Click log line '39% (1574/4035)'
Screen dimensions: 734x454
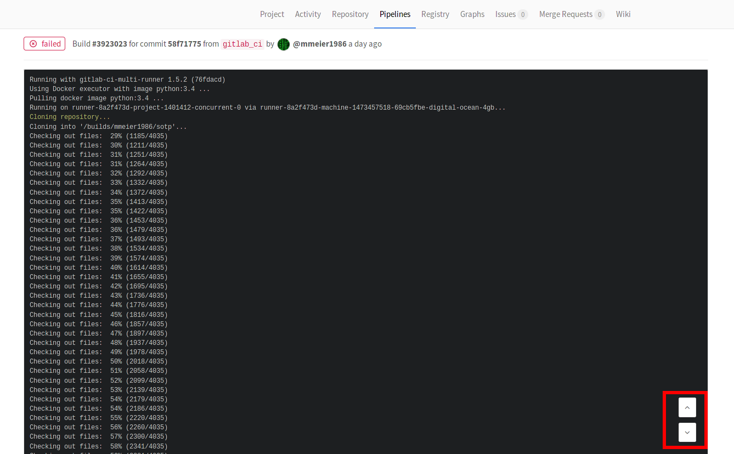click(x=99, y=258)
